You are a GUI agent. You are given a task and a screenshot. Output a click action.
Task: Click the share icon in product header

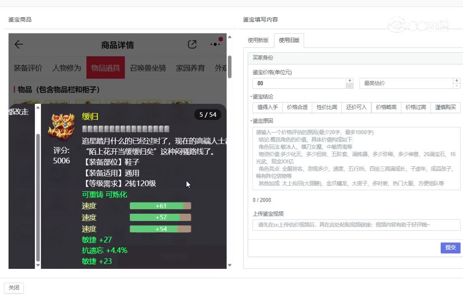(192, 45)
